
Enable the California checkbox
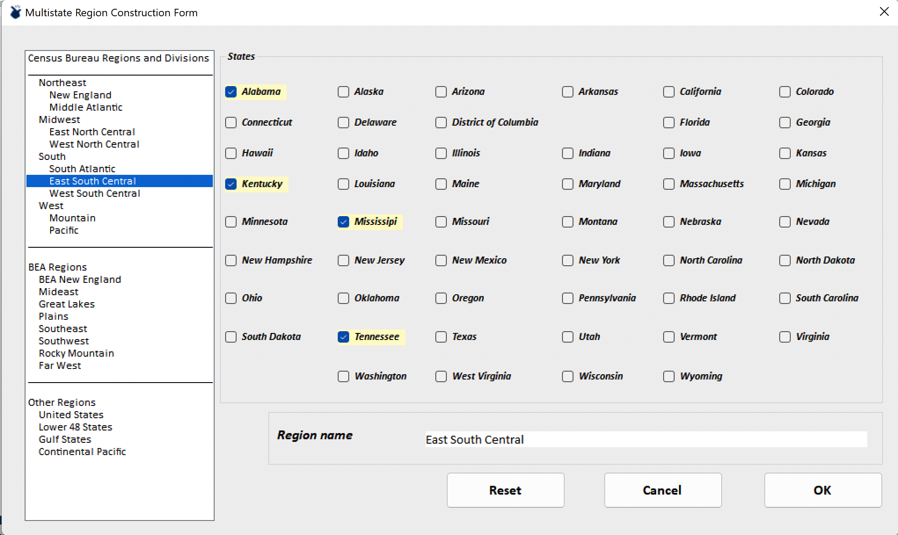(669, 92)
